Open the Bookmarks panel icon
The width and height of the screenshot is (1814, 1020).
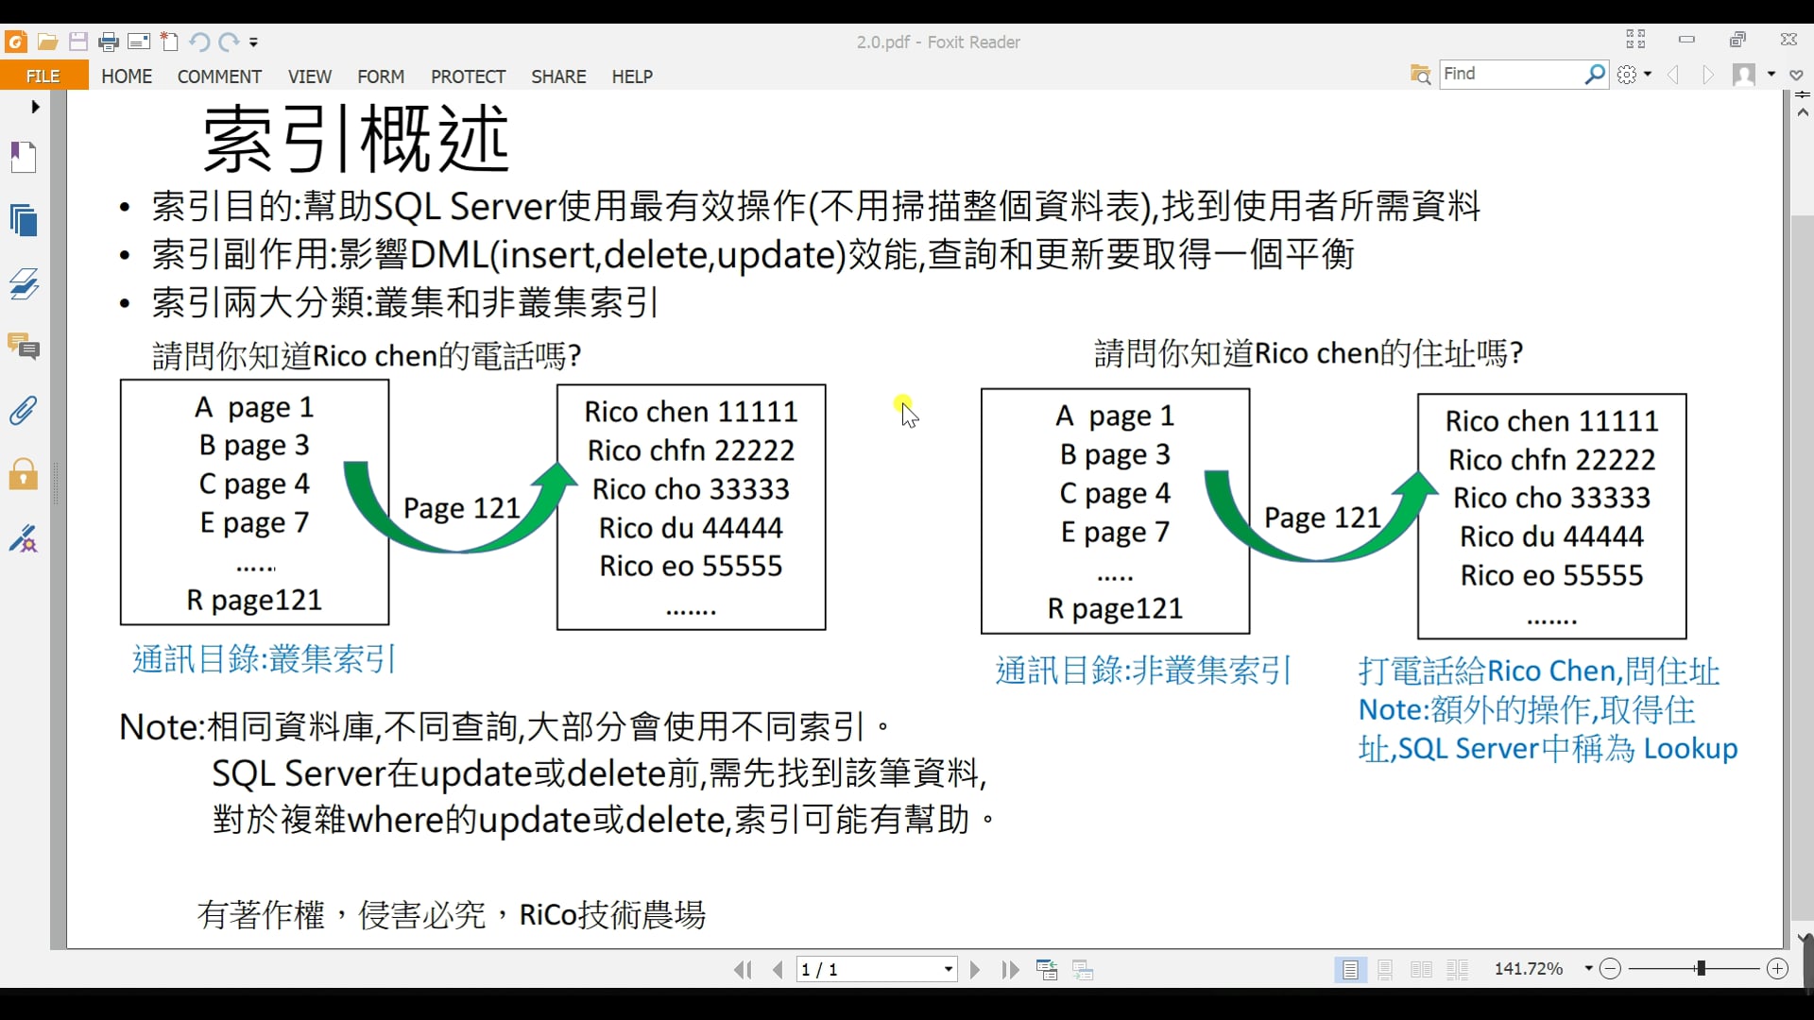[24, 157]
